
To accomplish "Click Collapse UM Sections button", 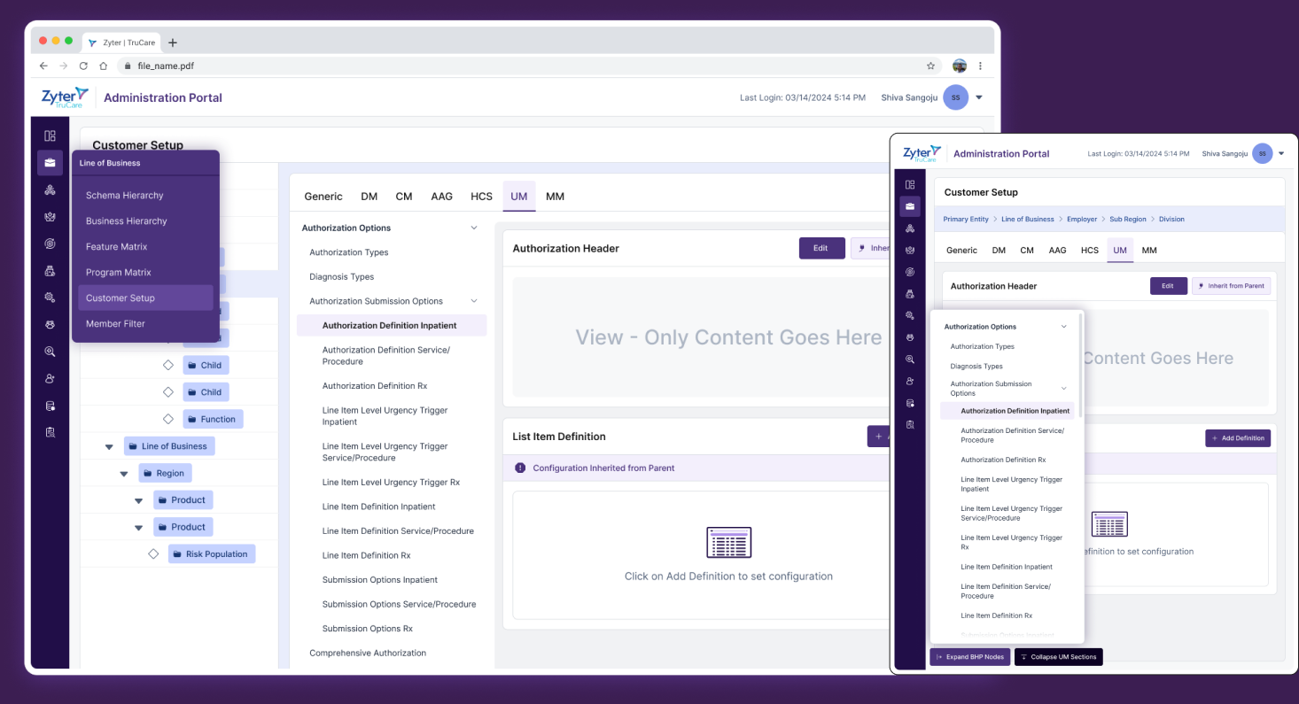I will (x=1059, y=657).
